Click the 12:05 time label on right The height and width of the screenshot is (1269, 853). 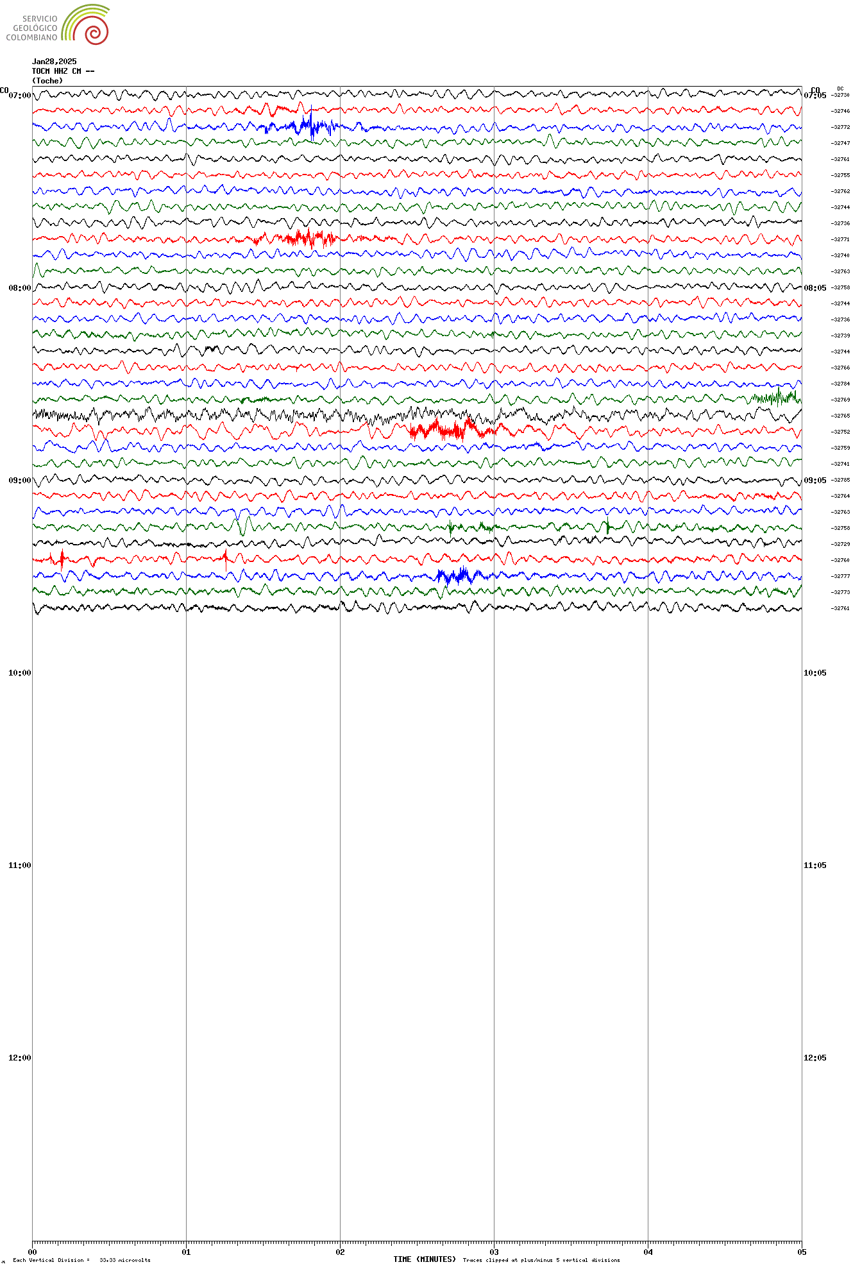tap(815, 1058)
